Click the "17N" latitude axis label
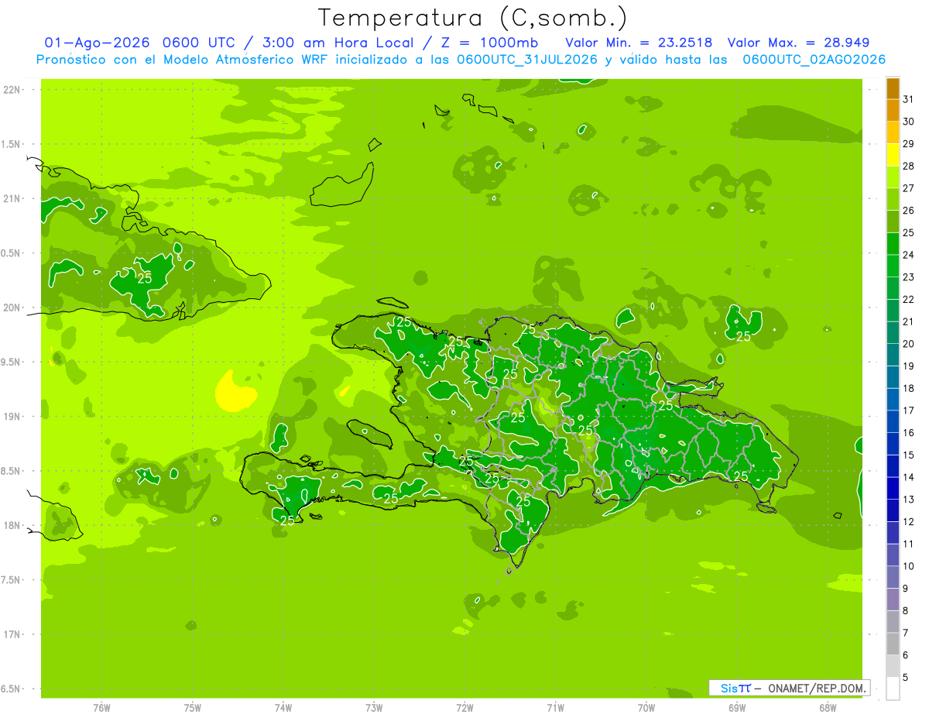This screenshot has width=929, height=718. point(12,634)
